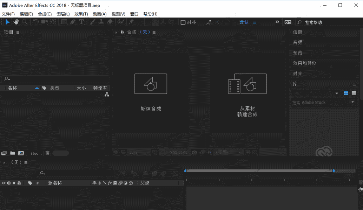Open the 效果(T) menu
363x210 pixels.
tap(81, 14)
